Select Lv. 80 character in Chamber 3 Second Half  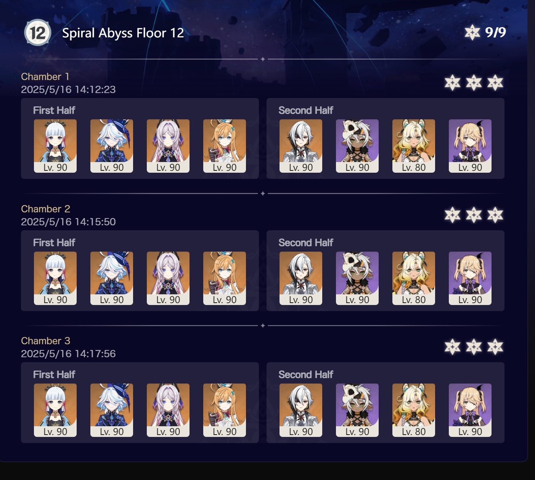point(414,410)
